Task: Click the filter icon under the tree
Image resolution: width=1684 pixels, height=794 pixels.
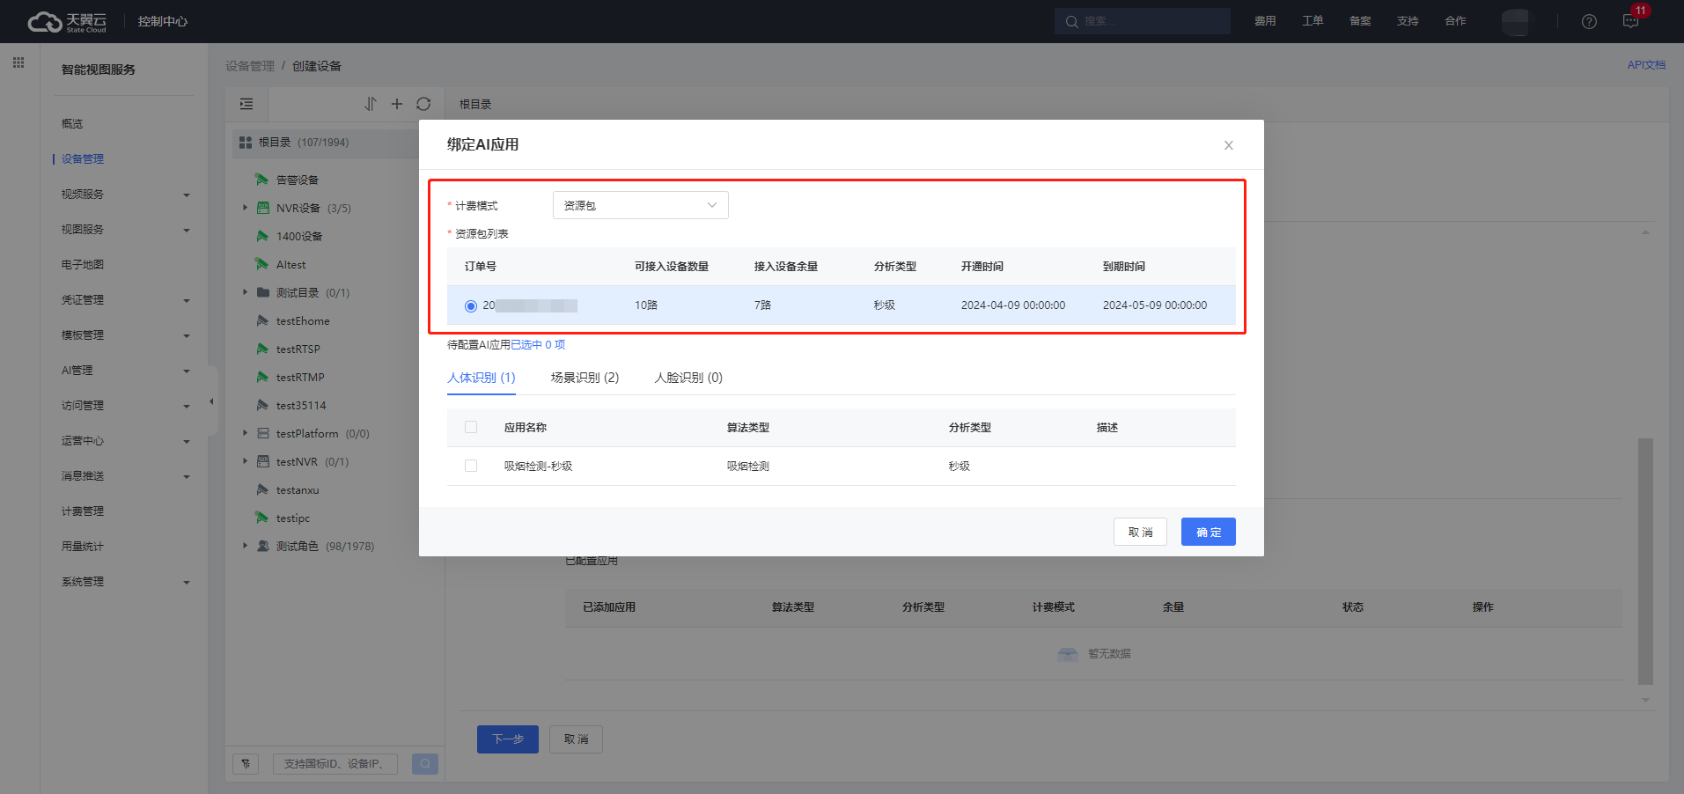Action: (x=246, y=763)
